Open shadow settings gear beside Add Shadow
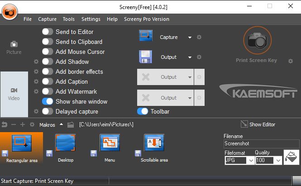This screenshot has height=186, width=301. tap(36, 62)
